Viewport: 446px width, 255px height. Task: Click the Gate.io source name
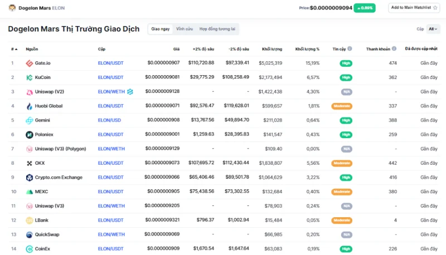43,63
